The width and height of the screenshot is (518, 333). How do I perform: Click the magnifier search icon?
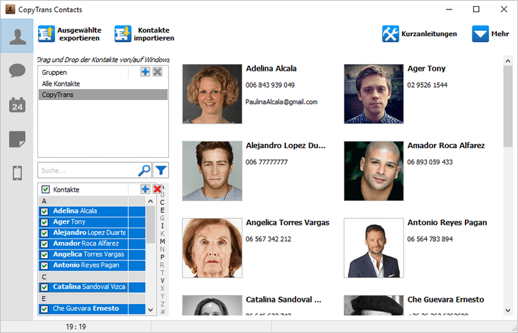[x=144, y=171]
